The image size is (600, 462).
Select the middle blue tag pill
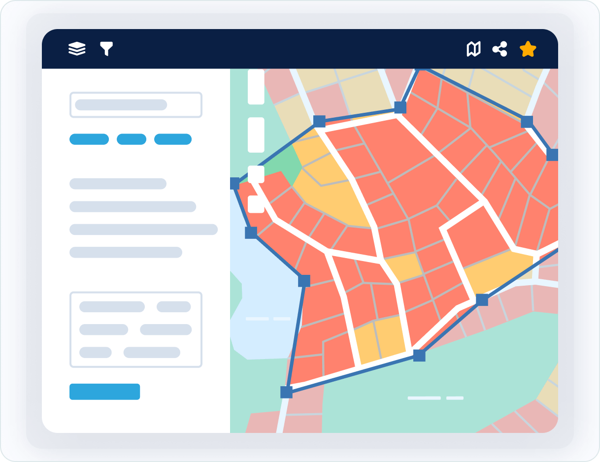pos(132,139)
